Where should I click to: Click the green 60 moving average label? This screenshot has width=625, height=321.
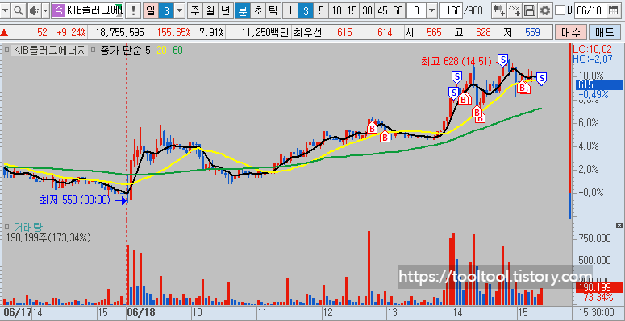pyautogui.click(x=177, y=50)
